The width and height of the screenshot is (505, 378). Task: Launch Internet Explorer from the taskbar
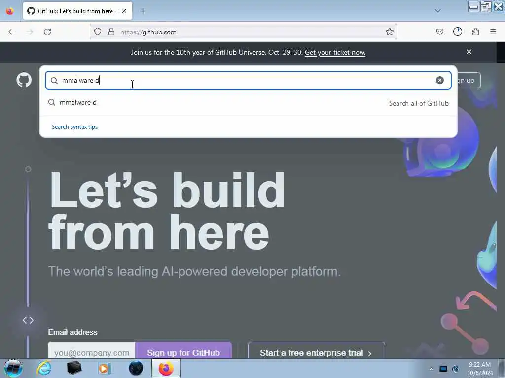coord(44,368)
